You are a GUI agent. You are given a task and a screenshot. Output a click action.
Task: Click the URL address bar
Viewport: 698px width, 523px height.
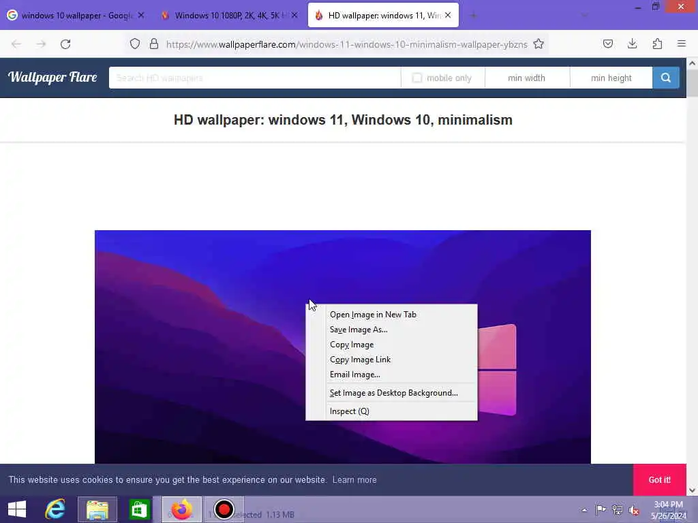346,44
